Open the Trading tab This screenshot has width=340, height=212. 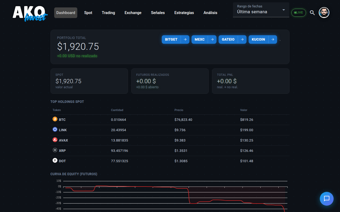click(x=108, y=13)
